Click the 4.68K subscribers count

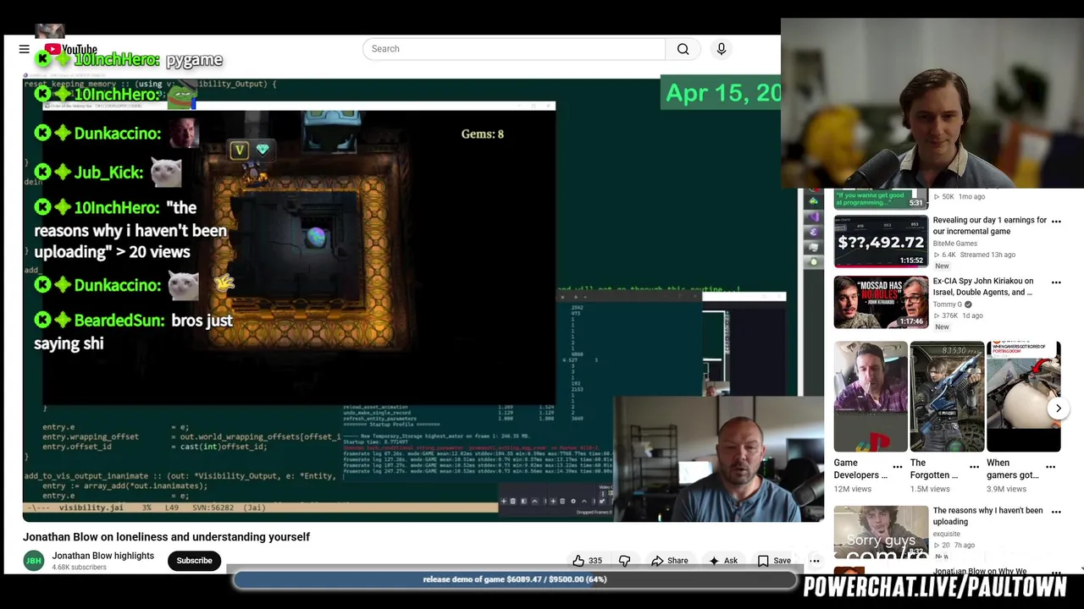[79, 568]
